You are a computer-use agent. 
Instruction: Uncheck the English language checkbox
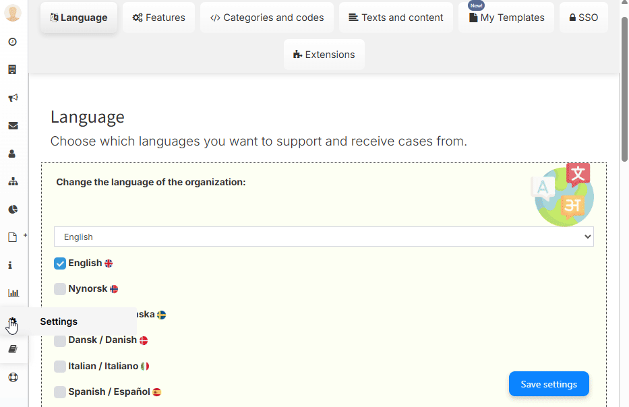[60, 263]
